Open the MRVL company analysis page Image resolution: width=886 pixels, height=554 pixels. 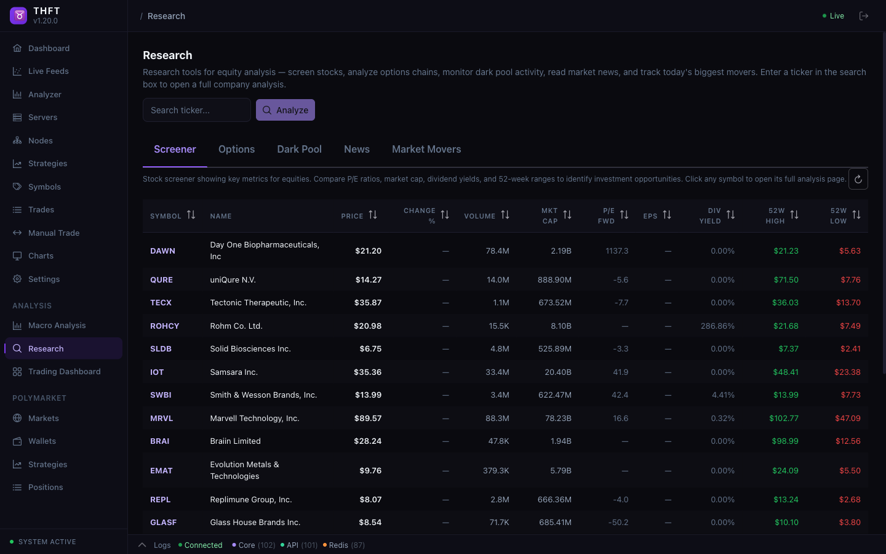pos(161,418)
